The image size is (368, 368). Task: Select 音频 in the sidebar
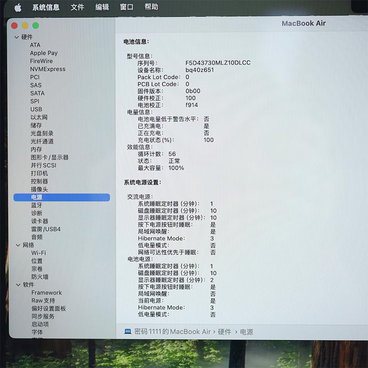tap(37, 237)
